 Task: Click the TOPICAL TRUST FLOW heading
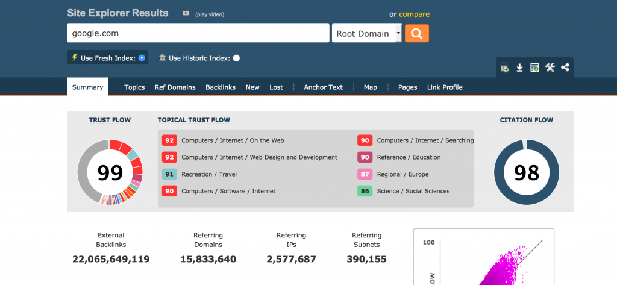point(194,120)
